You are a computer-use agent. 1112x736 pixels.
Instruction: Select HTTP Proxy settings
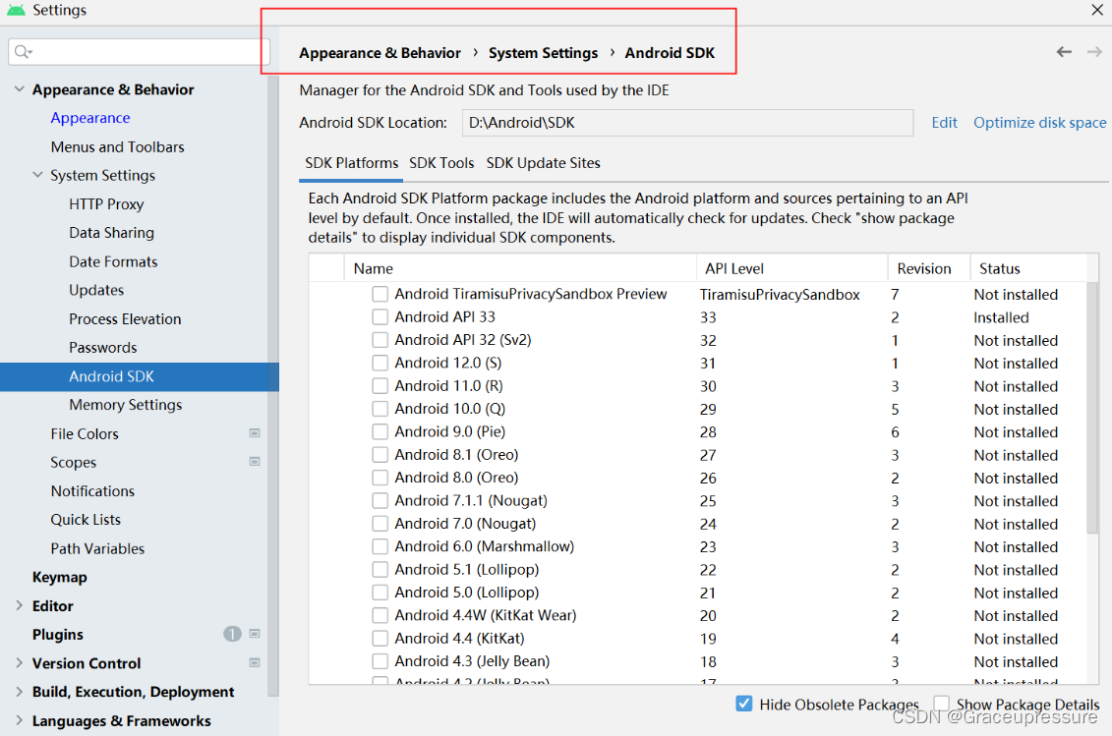(105, 204)
